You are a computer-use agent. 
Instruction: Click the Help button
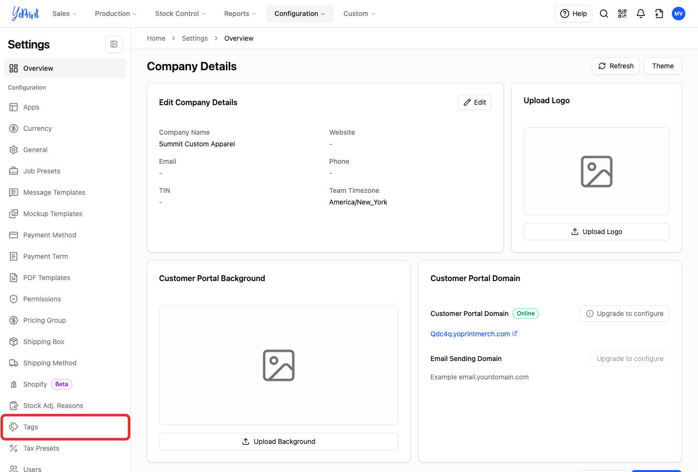pos(573,14)
